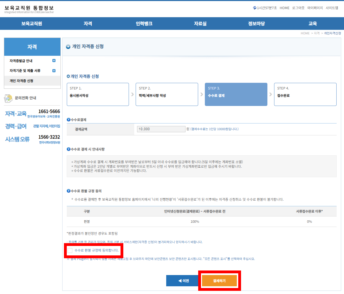Select sidebar item 자격기준 및 제출 서류

[25, 71]
